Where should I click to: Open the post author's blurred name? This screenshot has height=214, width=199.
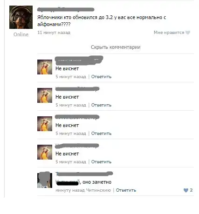[x=66, y=9]
